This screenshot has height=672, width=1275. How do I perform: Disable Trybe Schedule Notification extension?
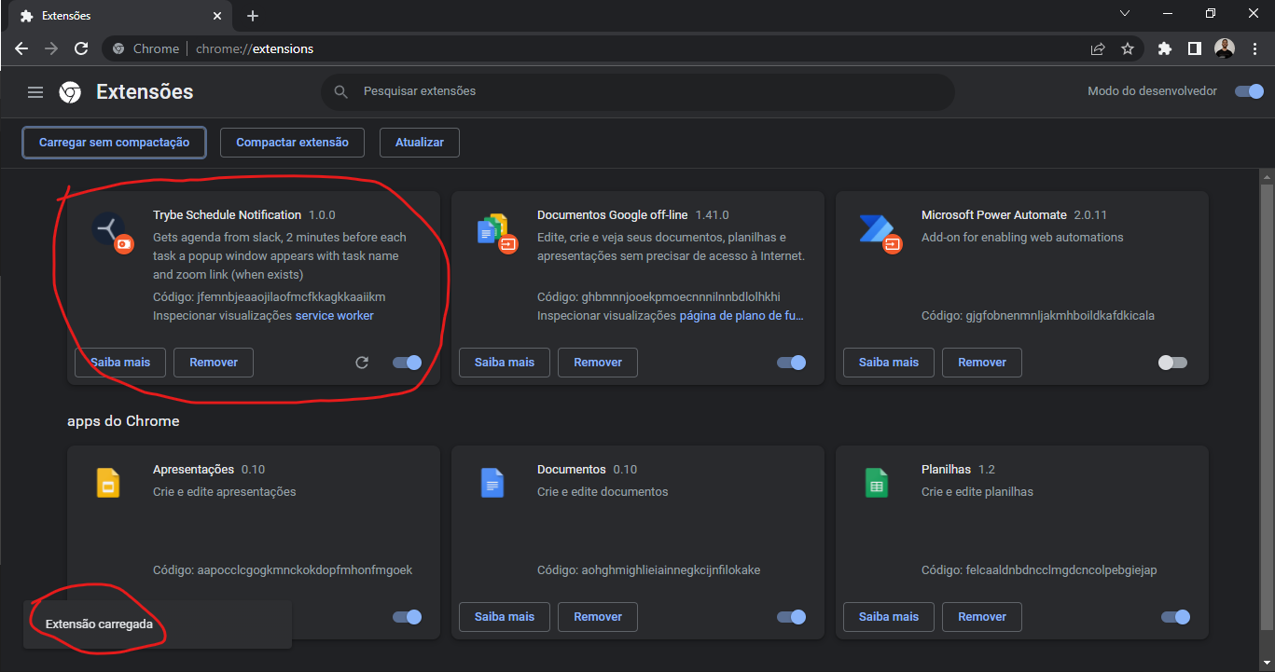(407, 363)
